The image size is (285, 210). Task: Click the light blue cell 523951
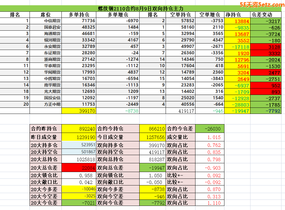[x=79, y=145]
